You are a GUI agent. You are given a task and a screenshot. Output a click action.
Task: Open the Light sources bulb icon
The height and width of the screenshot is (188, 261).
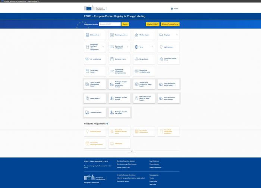coord(161,47)
